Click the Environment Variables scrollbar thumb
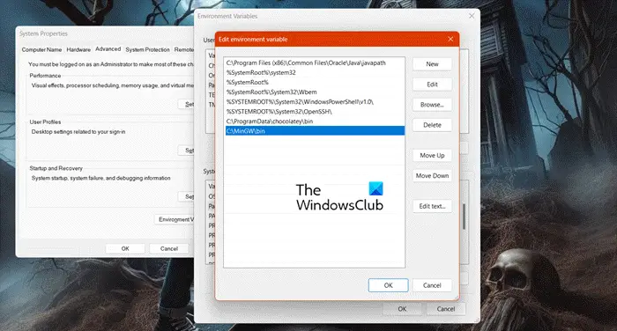Viewport: 617px width, 331px height. click(x=465, y=217)
